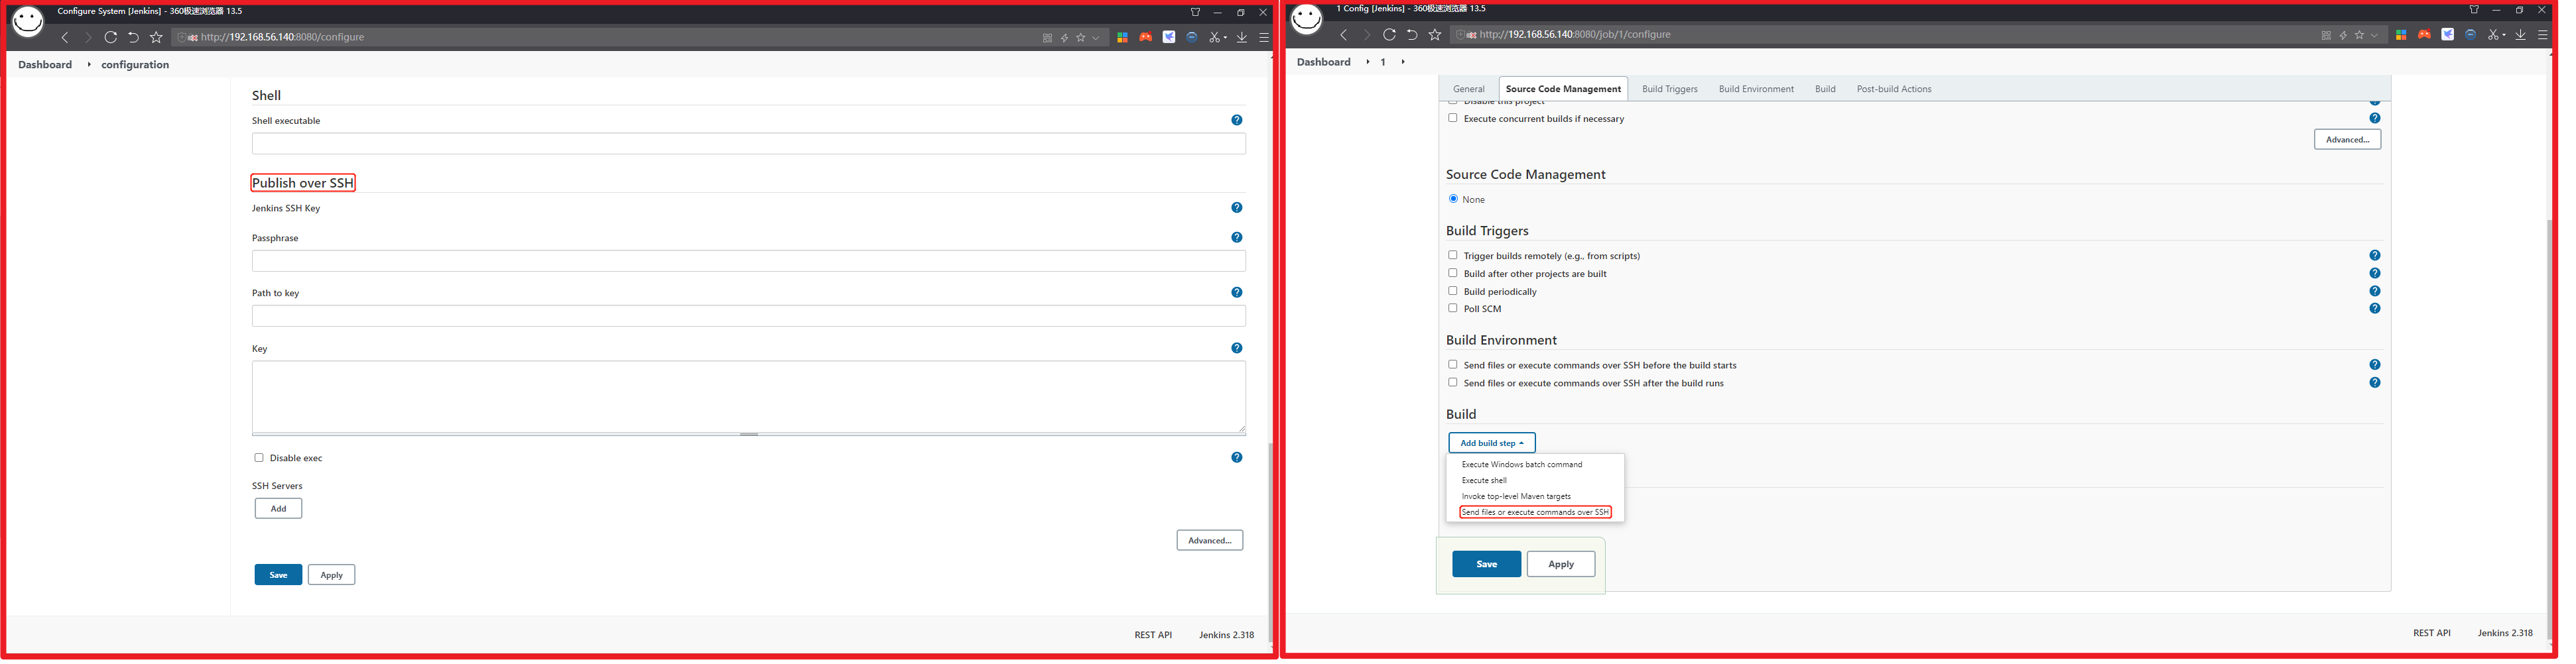Image resolution: width=2576 pixels, height=664 pixels.
Task: Open help for Key textarea
Action: pyautogui.click(x=1236, y=349)
